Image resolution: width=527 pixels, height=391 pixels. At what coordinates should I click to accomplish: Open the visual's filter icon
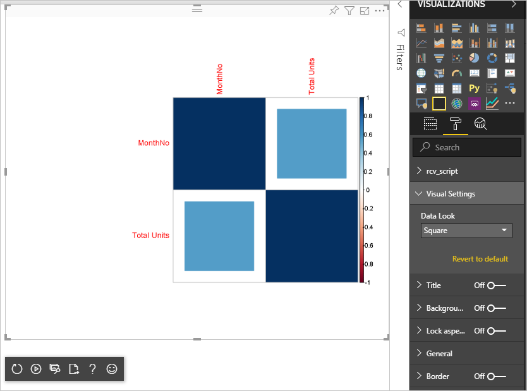coord(349,11)
